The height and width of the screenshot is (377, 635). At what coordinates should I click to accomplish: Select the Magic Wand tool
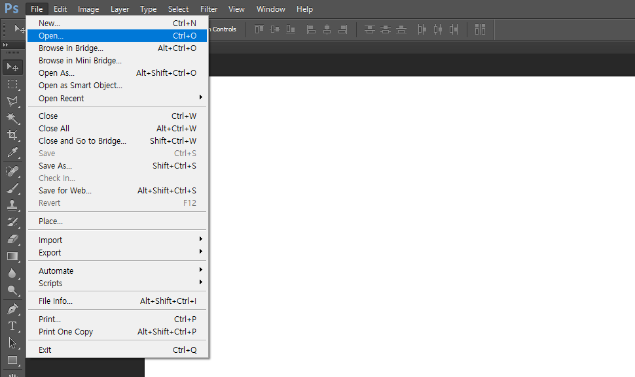[x=12, y=118]
